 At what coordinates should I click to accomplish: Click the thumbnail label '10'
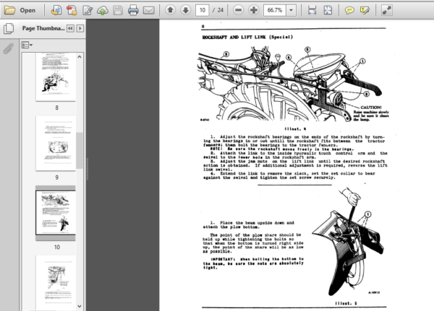[x=56, y=247]
